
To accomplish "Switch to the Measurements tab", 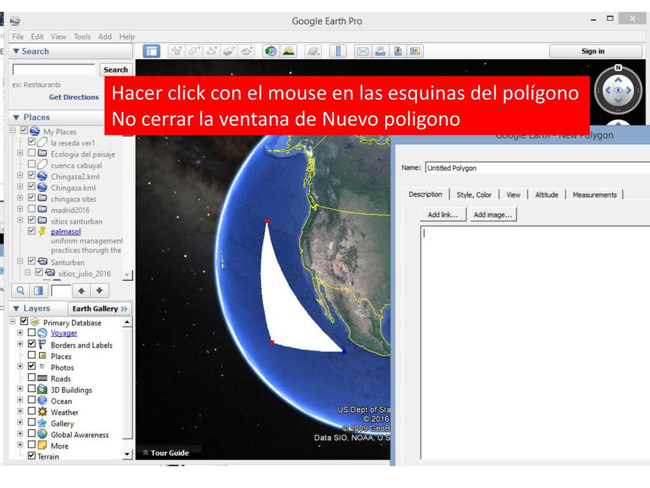I will 594,194.
